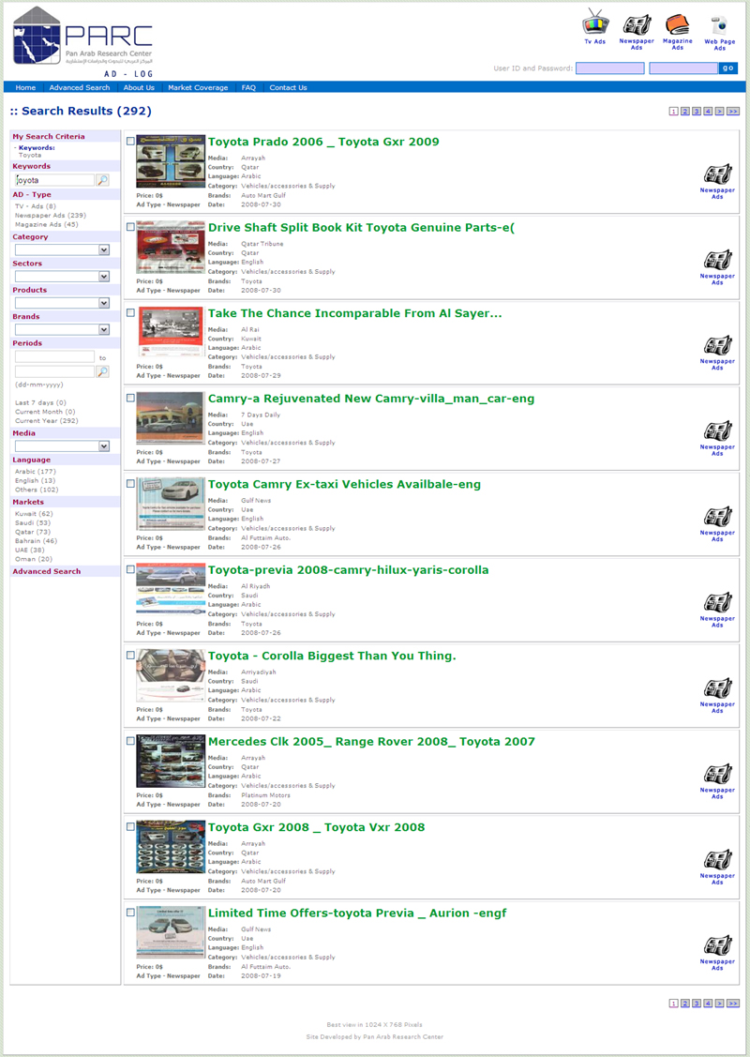Tick checkbox for Toyota Camry Ex-taxi Vehicles result

130,484
